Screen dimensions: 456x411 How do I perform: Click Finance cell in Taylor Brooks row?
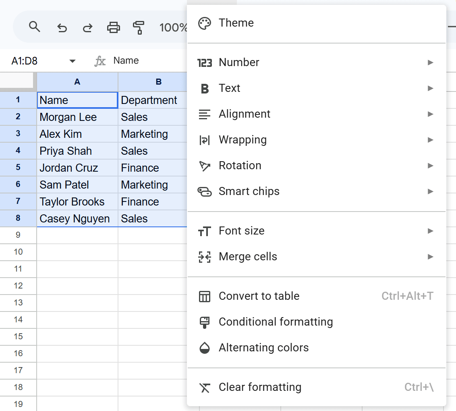pyautogui.click(x=152, y=201)
